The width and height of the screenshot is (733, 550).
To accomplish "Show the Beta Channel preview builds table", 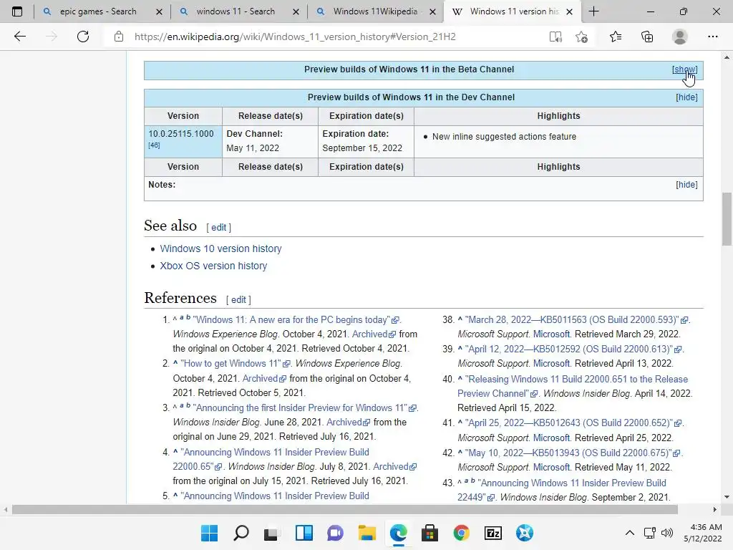I will click(685, 69).
